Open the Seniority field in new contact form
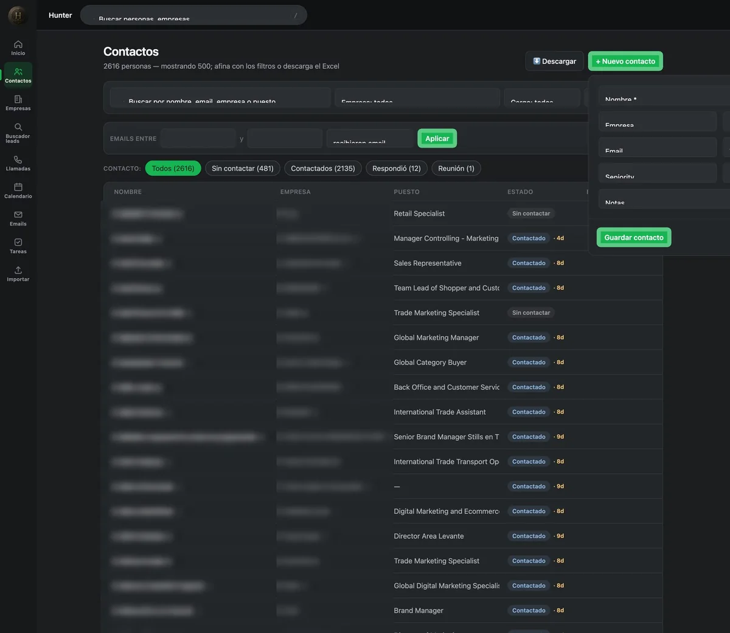This screenshot has width=730, height=633. pyautogui.click(x=658, y=173)
